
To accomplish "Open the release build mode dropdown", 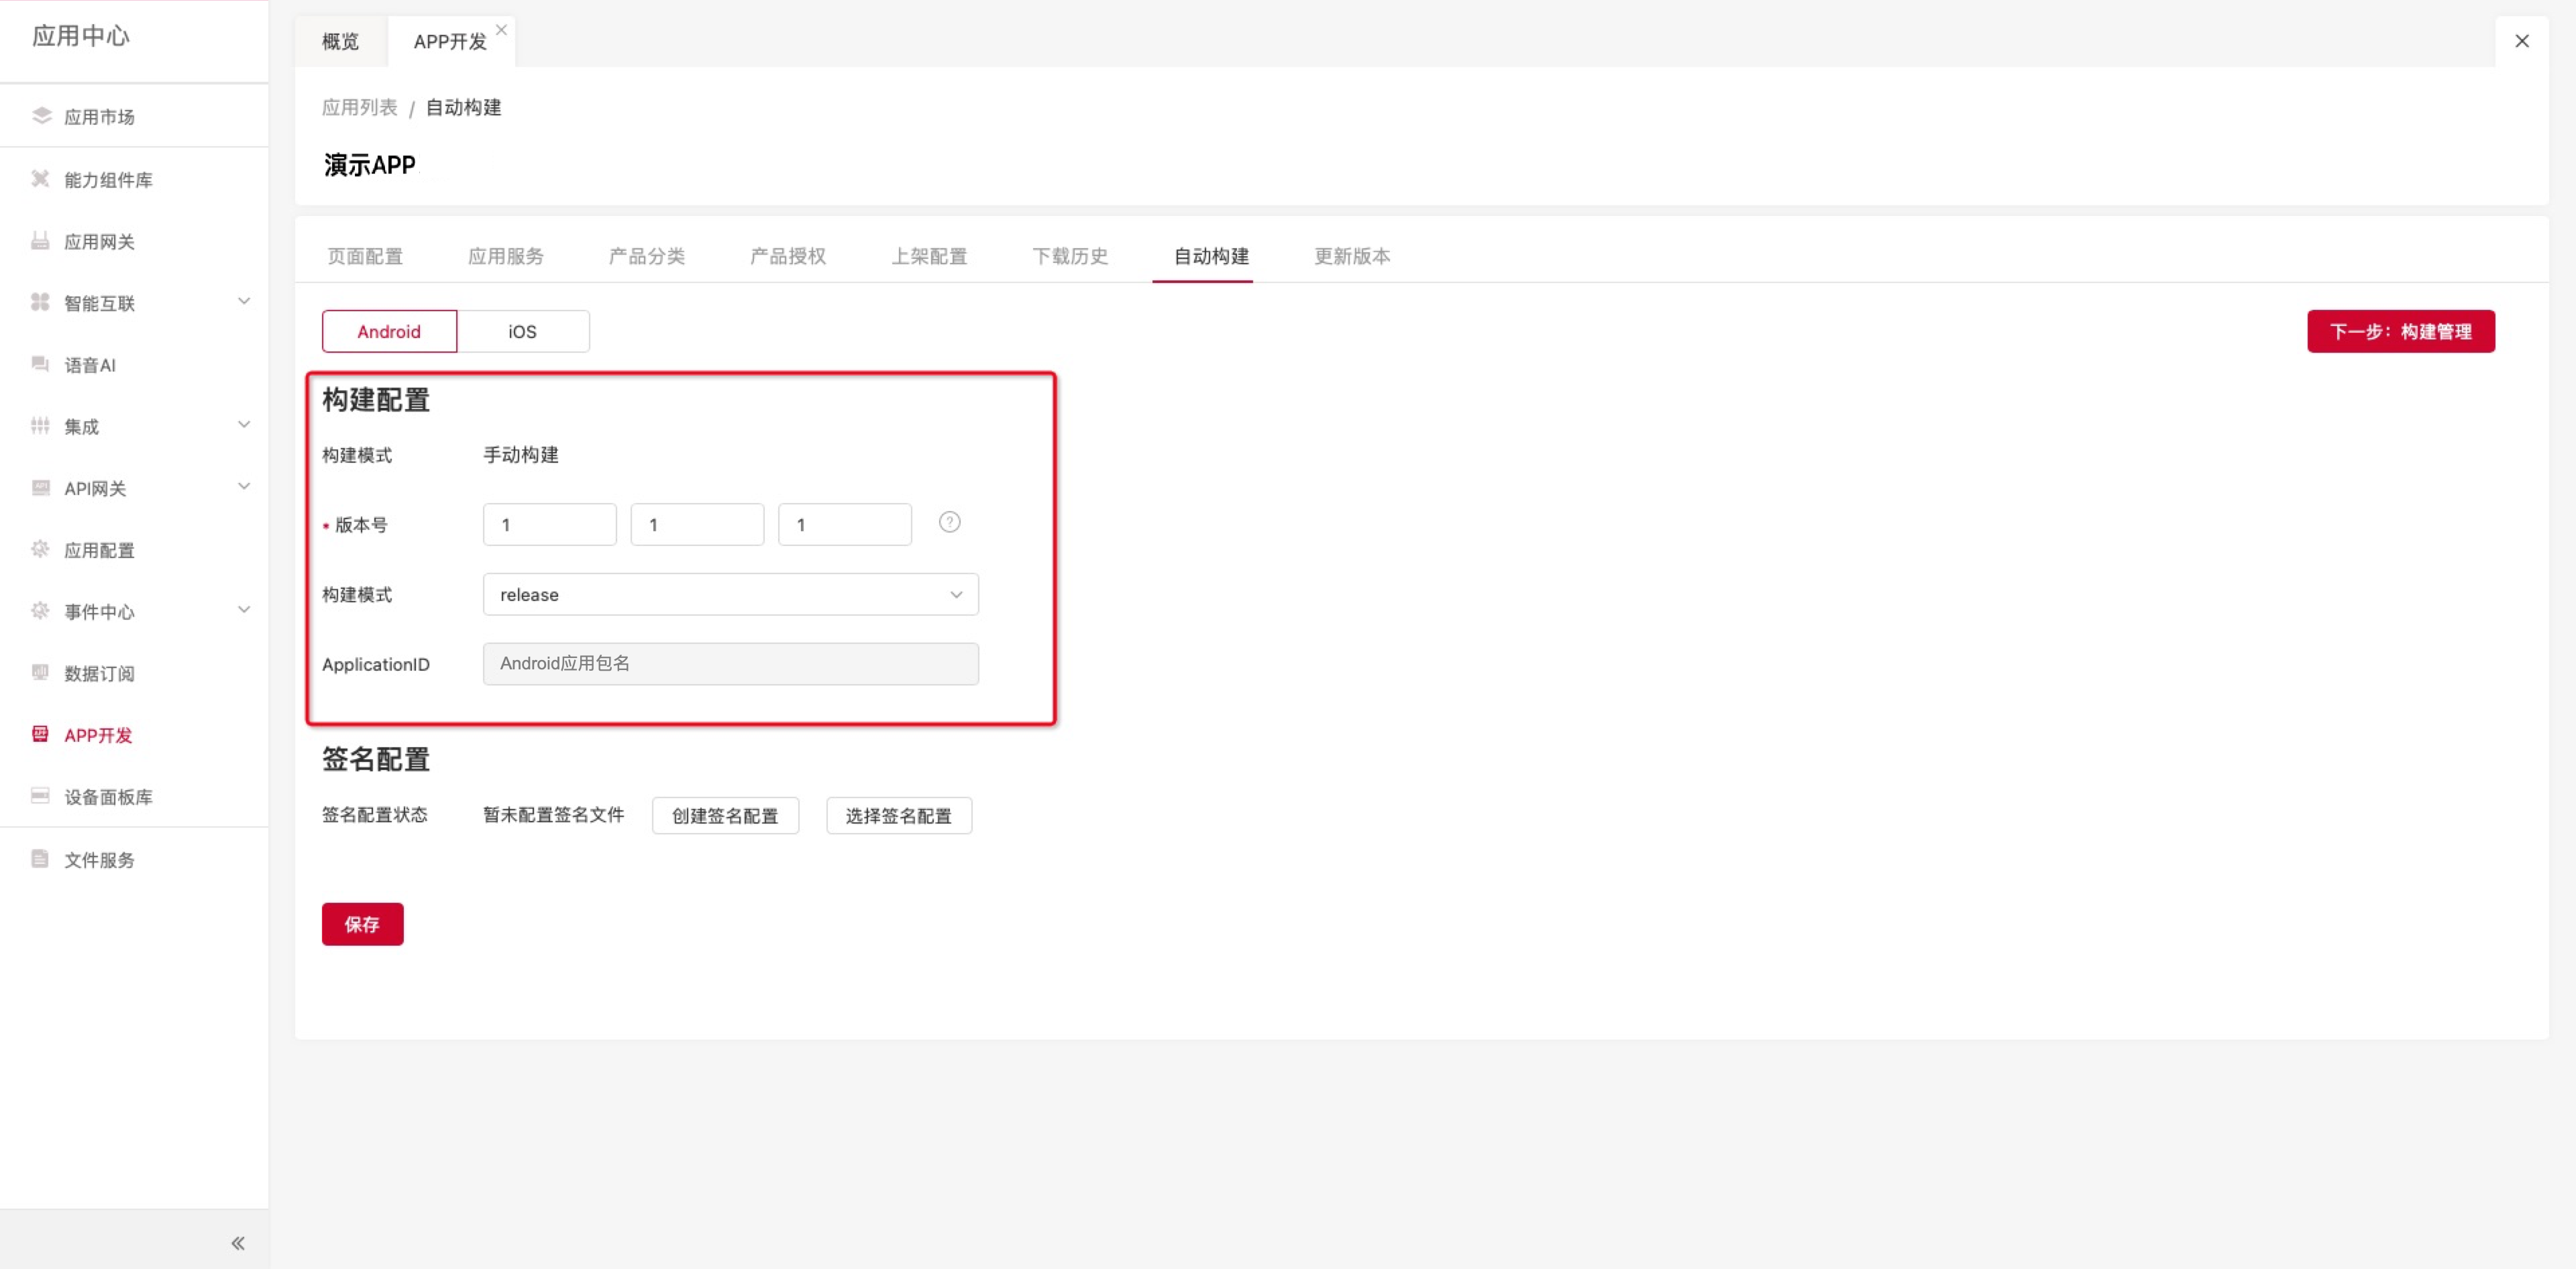I will pyautogui.click(x=730, y=594).
